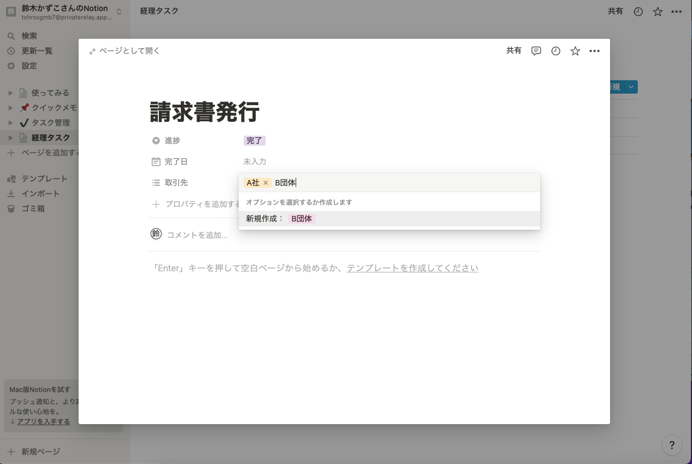Expand the クイックメモ page toggle
Viewport: 692px width, 464px height.
[x=10, y=108]
